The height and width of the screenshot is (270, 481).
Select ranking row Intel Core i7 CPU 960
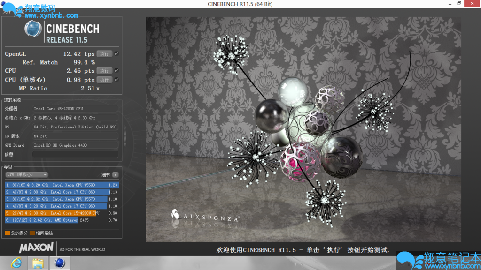pyautogui.click(x=62, y=206)
